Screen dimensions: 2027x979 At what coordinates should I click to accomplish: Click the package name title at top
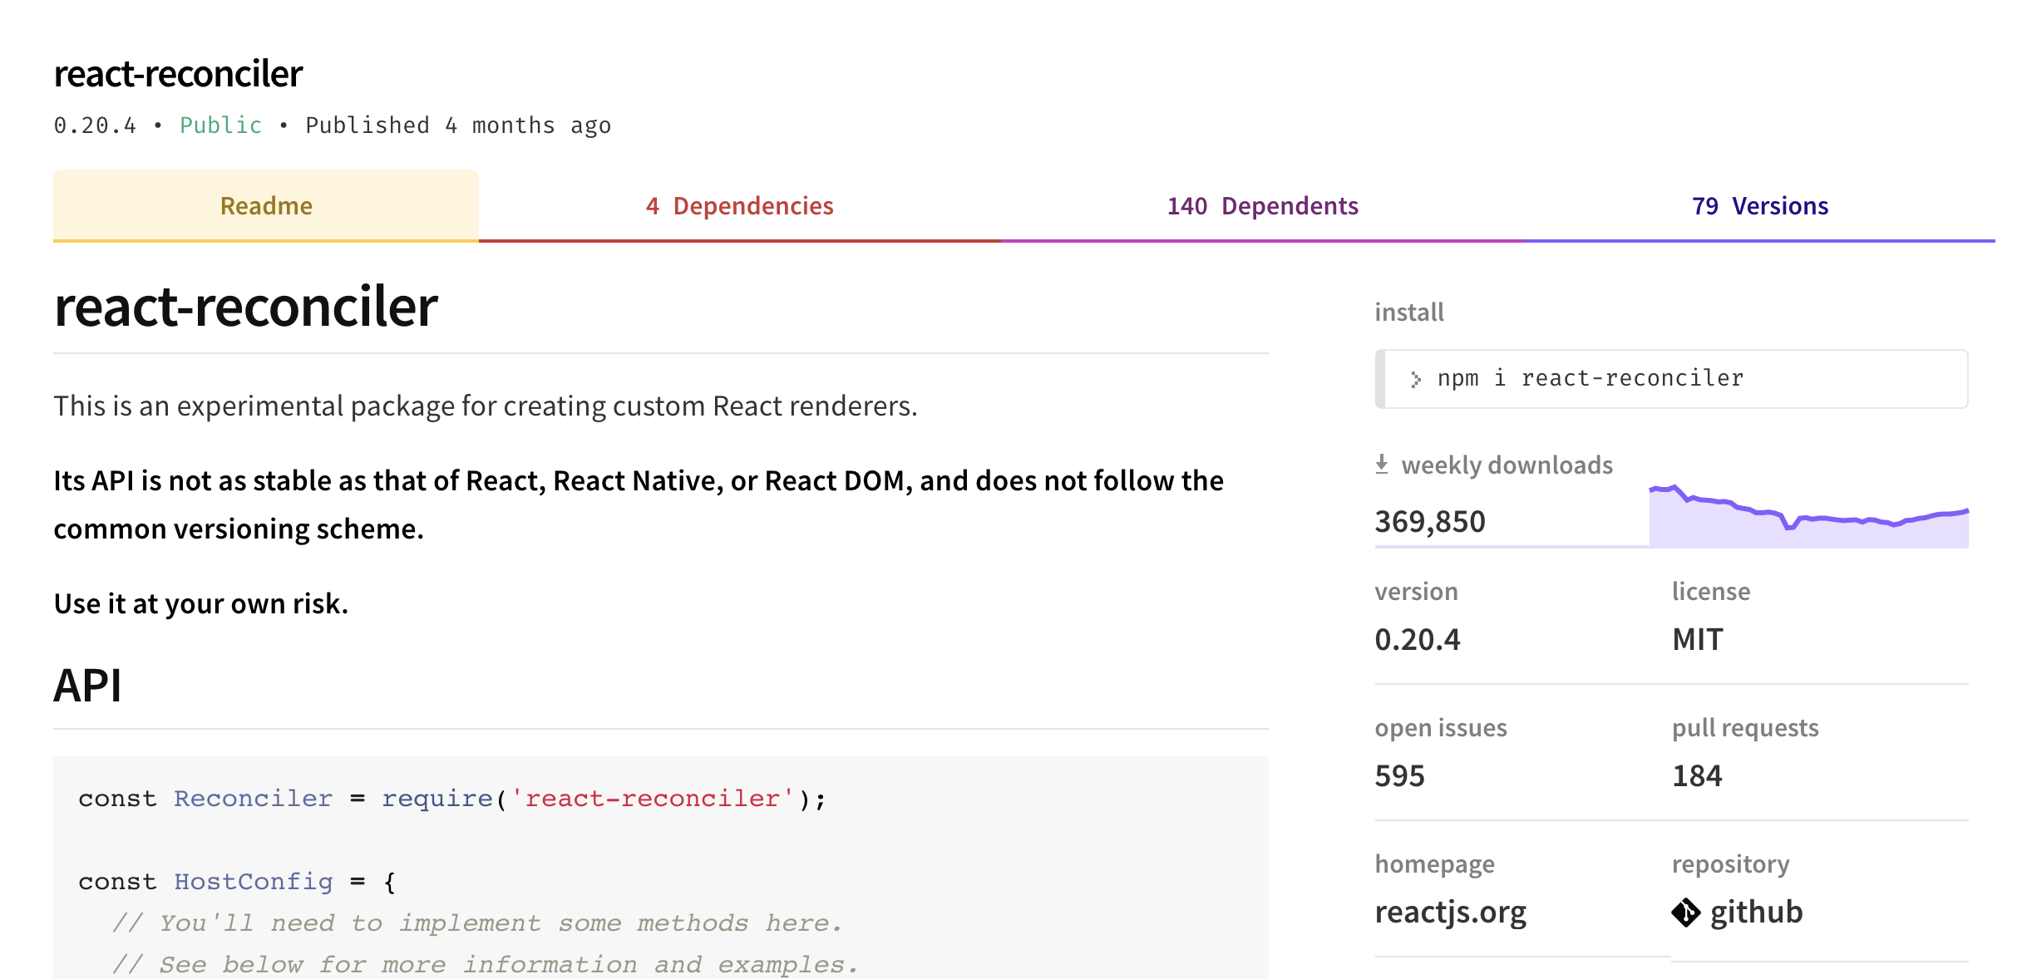click(178, 74)
